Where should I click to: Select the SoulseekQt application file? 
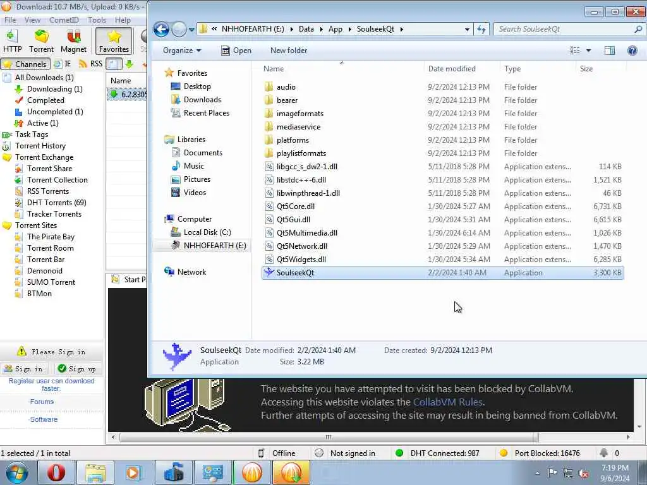[443, 273]
